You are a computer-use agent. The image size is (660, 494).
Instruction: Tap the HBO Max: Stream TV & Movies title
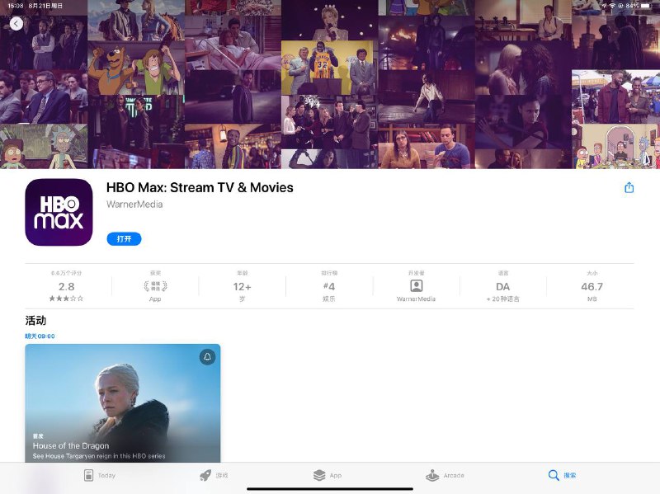click(200, 187)
